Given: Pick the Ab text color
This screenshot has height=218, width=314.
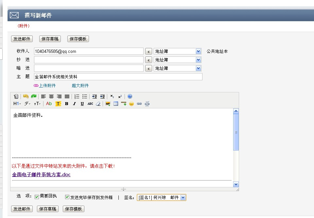Looking at the screenshot, I should pyautogui.click(x=49, y=104).
